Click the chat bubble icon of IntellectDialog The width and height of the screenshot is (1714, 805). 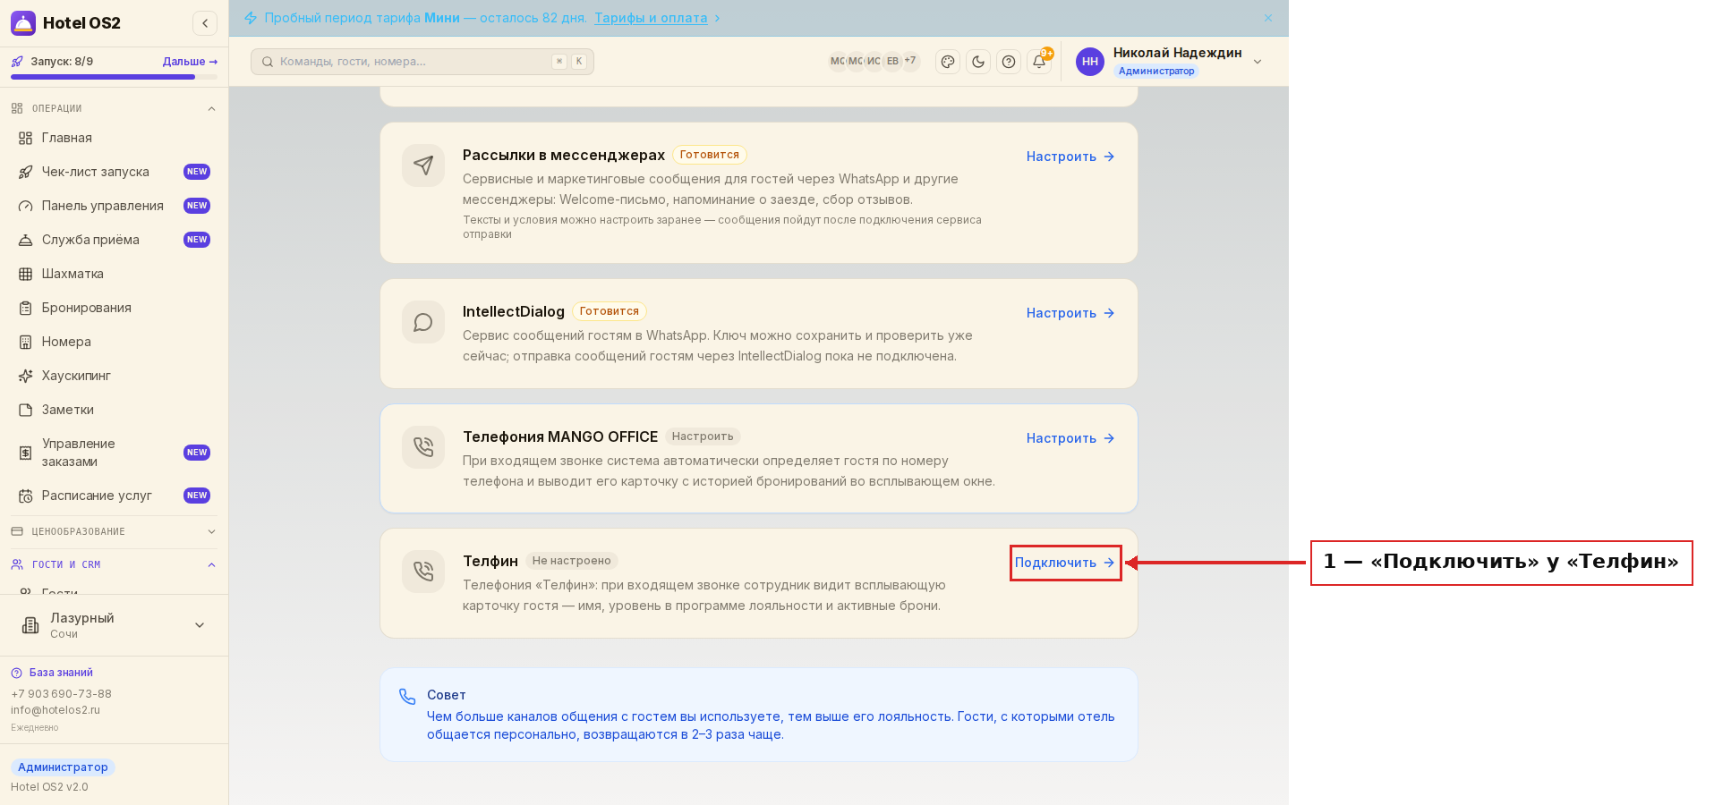pyautogui.click(x=423, y=322)
